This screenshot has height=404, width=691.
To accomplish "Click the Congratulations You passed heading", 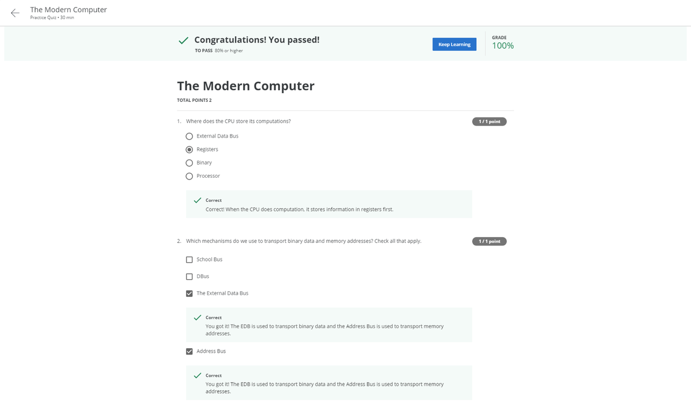I will 257,40.
